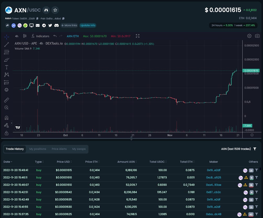The width and height of the screenshot is (263, 218).
Task: Click the TradingView logo on the chart
Action: click(18, 128)
